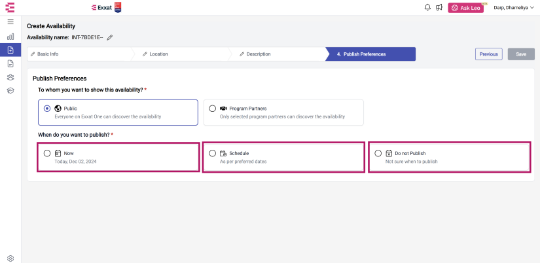Open the settings gear icon
This screenshot has width=540, height=263.
pyautogui.click(x=10, y=258)
